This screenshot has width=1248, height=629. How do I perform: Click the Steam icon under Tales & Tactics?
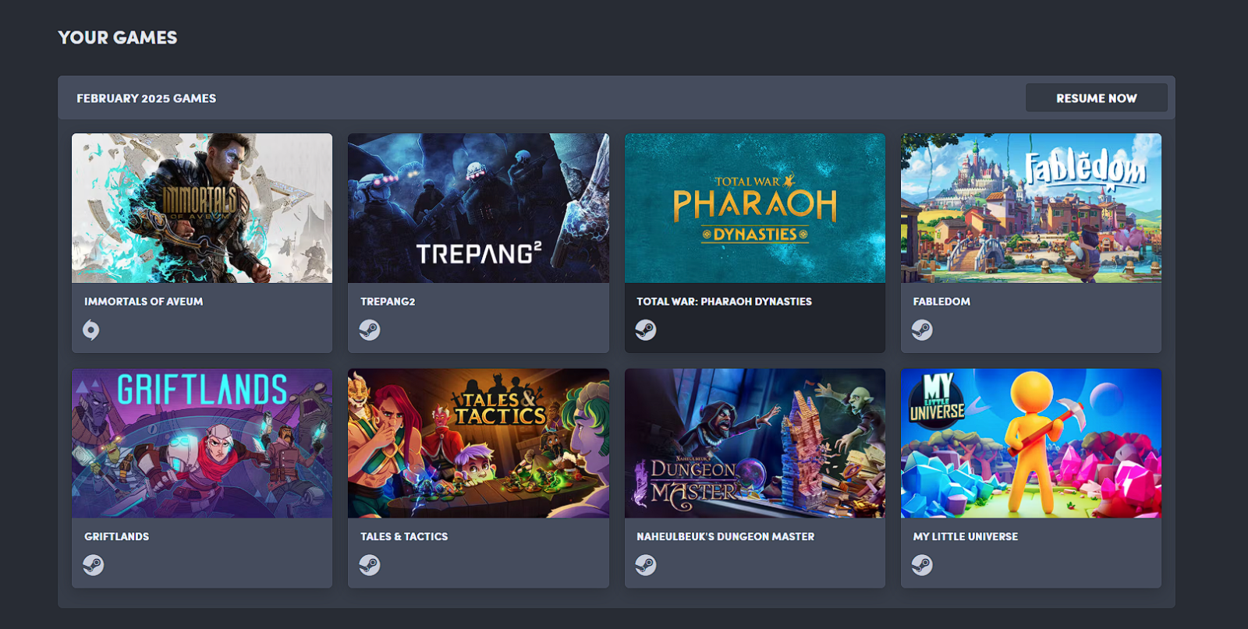pyautogui.click(x=370, y=565)
